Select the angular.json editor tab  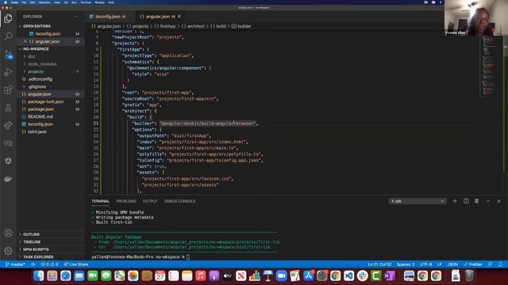pyautogui.click(x=158, y=17)
